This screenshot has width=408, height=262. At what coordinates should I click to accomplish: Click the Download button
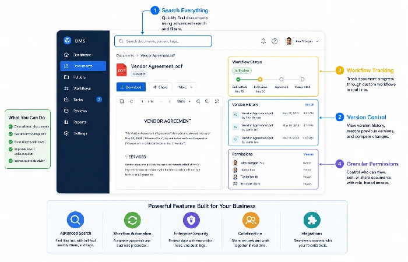click(x=131, y=87)
